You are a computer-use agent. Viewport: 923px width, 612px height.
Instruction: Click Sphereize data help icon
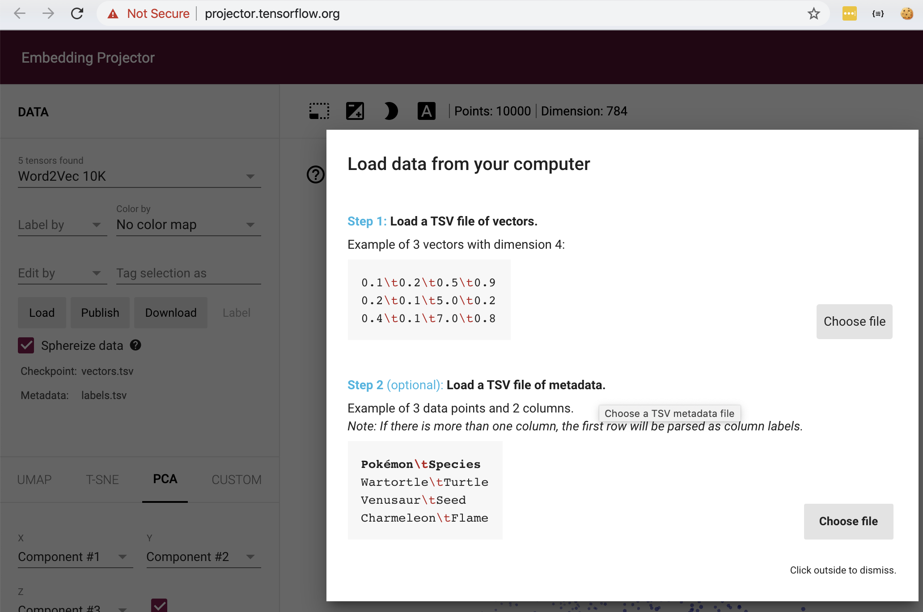[135, 345]
